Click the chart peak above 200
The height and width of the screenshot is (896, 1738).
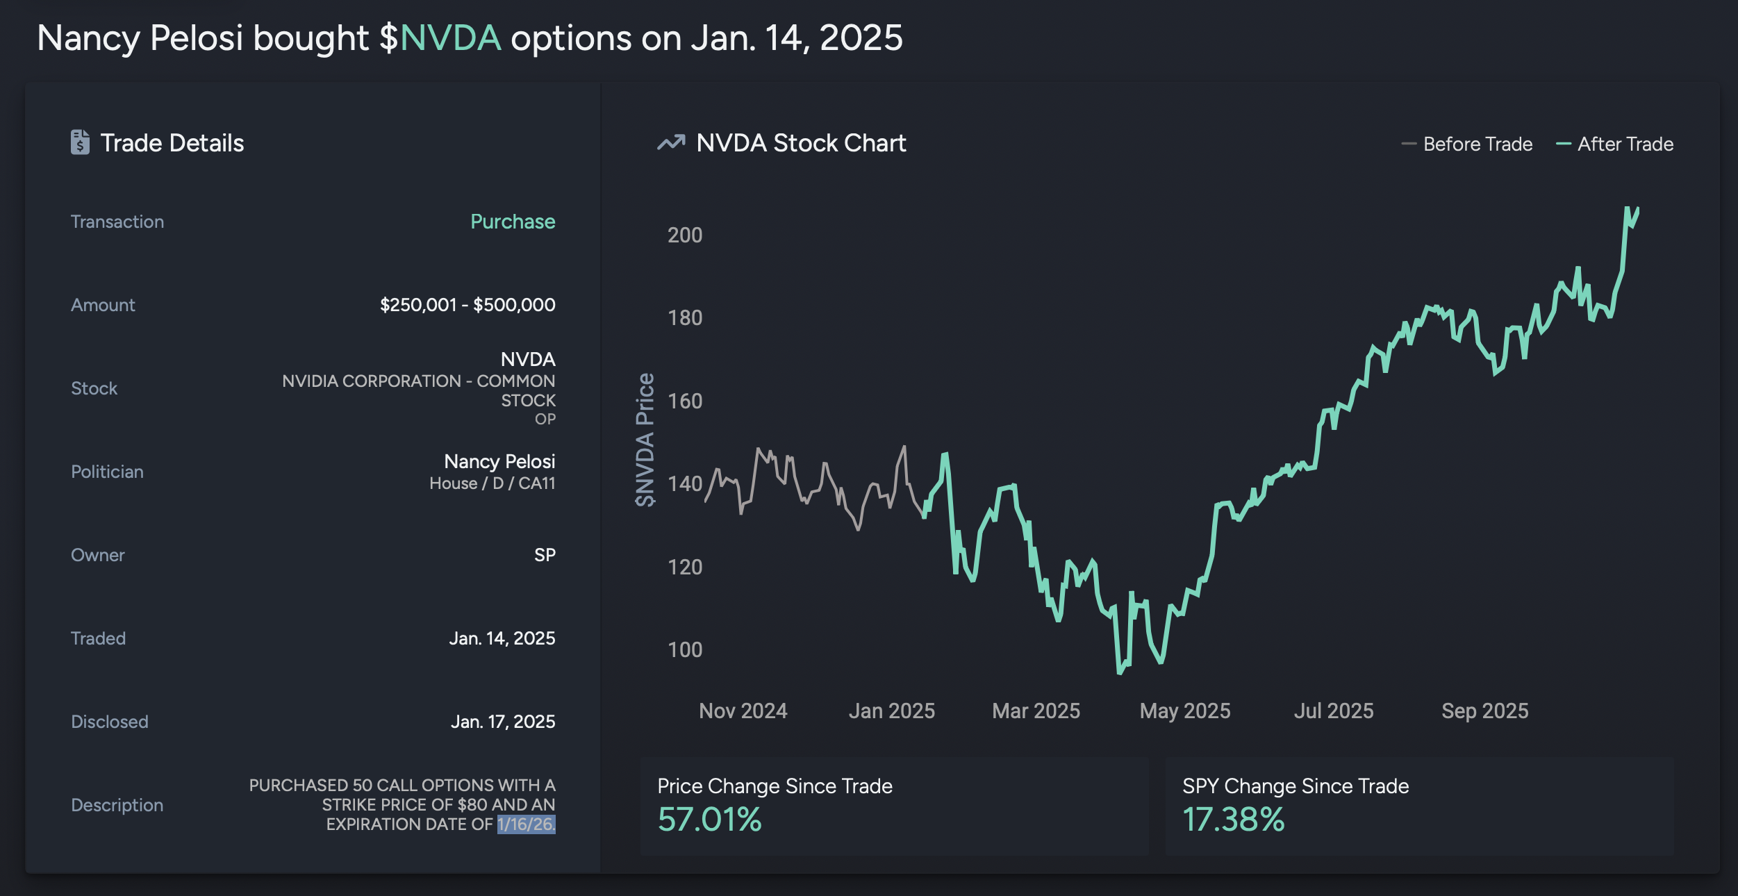tap(1627, 208)
